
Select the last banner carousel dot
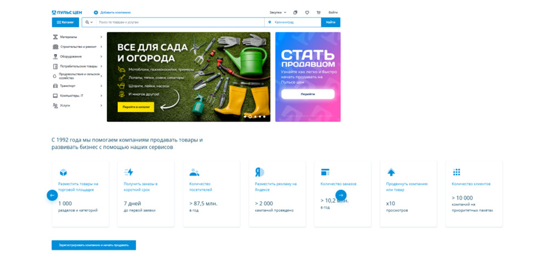click(x=264, y=117)
